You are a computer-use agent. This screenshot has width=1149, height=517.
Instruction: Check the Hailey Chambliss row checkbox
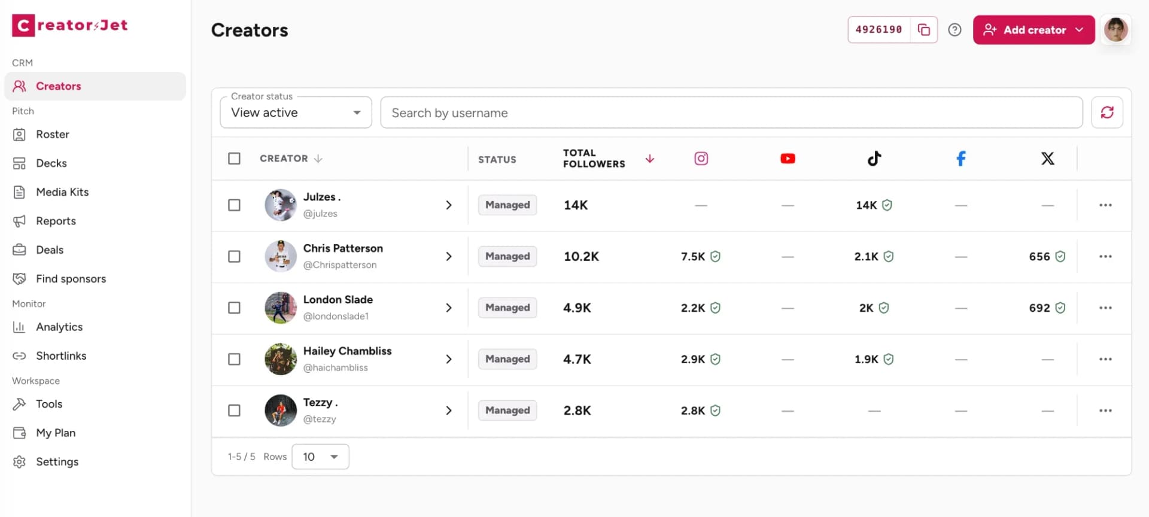click(x=234, y=360)
